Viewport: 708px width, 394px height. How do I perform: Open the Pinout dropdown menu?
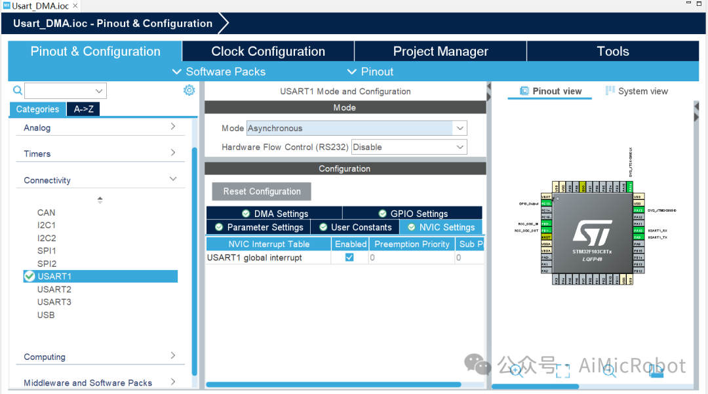click(x=370, y=71)
